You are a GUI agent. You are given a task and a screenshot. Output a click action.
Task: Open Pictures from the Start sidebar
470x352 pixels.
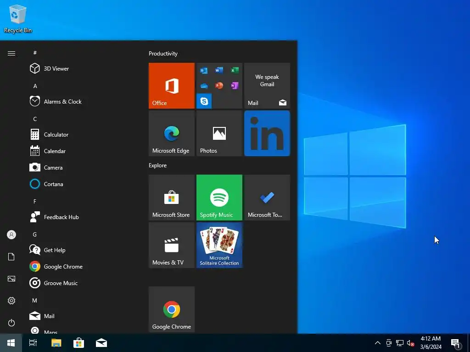pyautogui.click(x=11, y=279)
